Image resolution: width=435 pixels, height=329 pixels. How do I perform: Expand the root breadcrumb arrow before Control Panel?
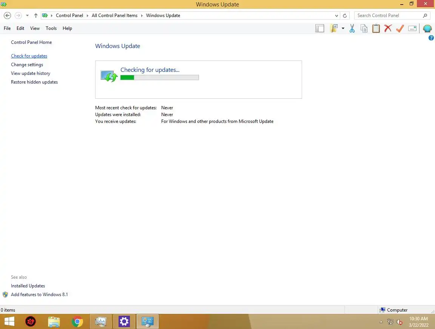[x=52, y=16]
